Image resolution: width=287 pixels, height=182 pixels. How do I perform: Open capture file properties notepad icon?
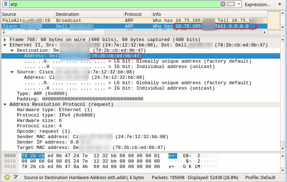(x=15, y=177)
